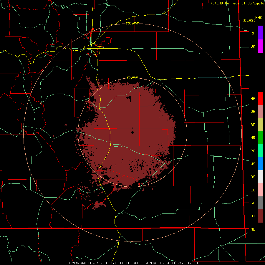The image size is (265, 265).
Task: Click the RA rain legend swatch
Action: point(260,151)
